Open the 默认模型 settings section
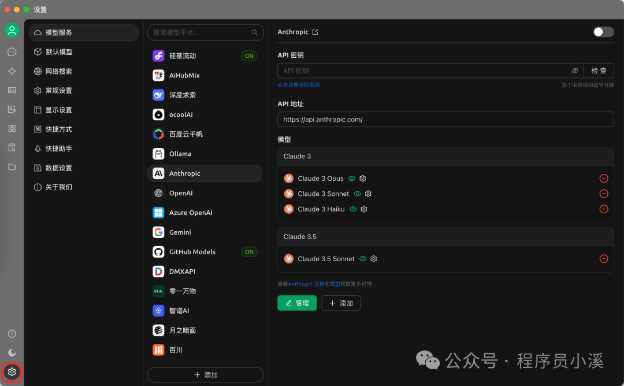The width and height of the screenshot is (624, 386). (84, 52)
